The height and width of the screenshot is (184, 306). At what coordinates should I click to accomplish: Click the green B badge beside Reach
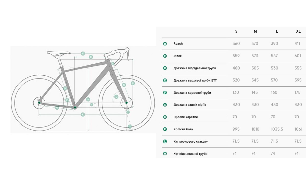coord(165,44)
